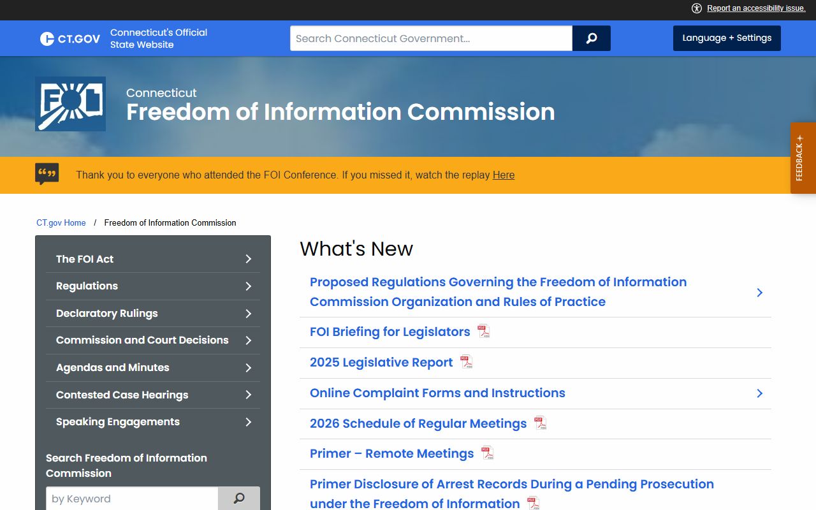816x510 pixels.
Task: Expand Commission and Court Decisions chevron
Action: tap(249, 340)
